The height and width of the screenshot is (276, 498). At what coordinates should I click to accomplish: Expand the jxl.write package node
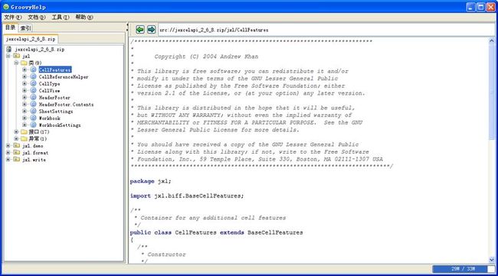click(8, 159)
